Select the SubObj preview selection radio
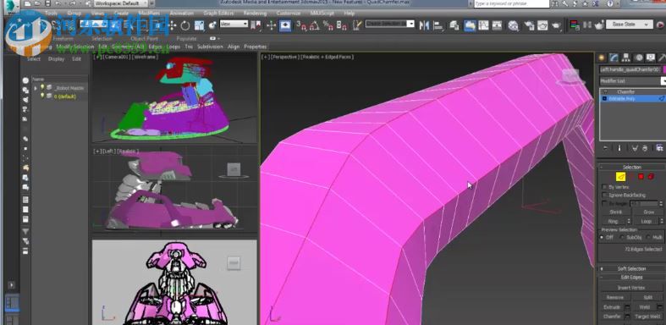The height and width of the screenshot is (325, 666). (622, 238)
